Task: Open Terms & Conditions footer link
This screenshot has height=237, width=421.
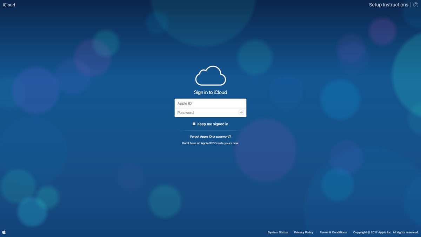Action: [x=333, y=232]
